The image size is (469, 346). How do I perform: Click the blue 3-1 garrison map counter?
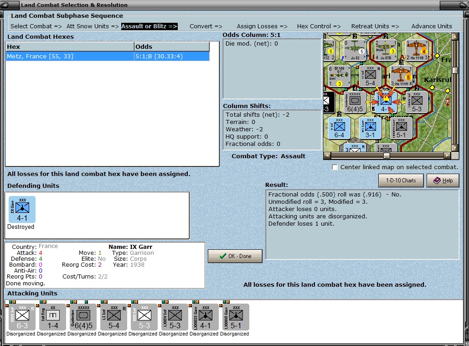370,128
